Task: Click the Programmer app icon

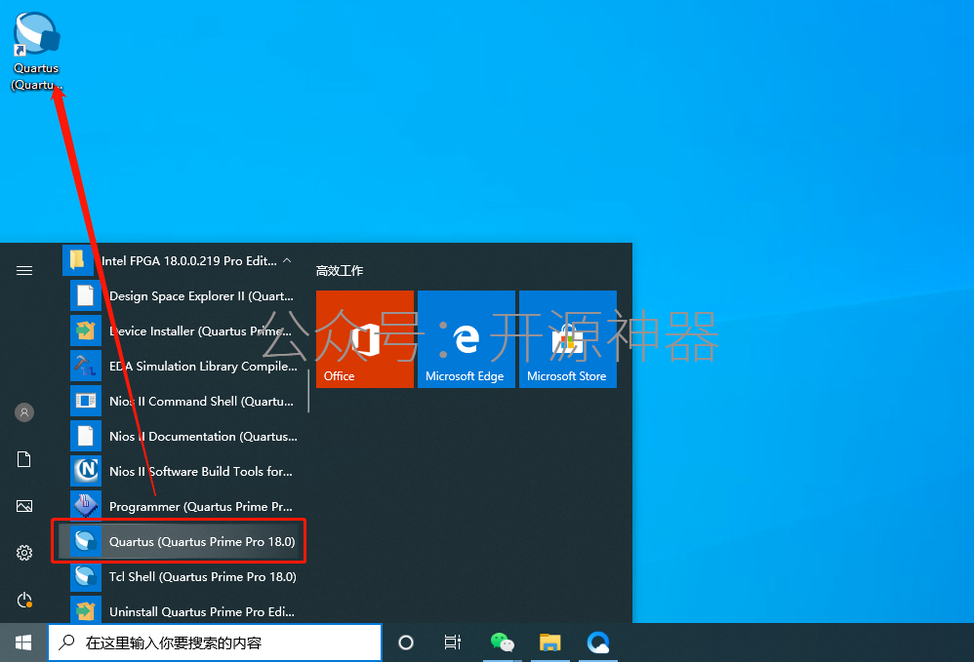Action: pyautogui.click(x=86, y=506)
